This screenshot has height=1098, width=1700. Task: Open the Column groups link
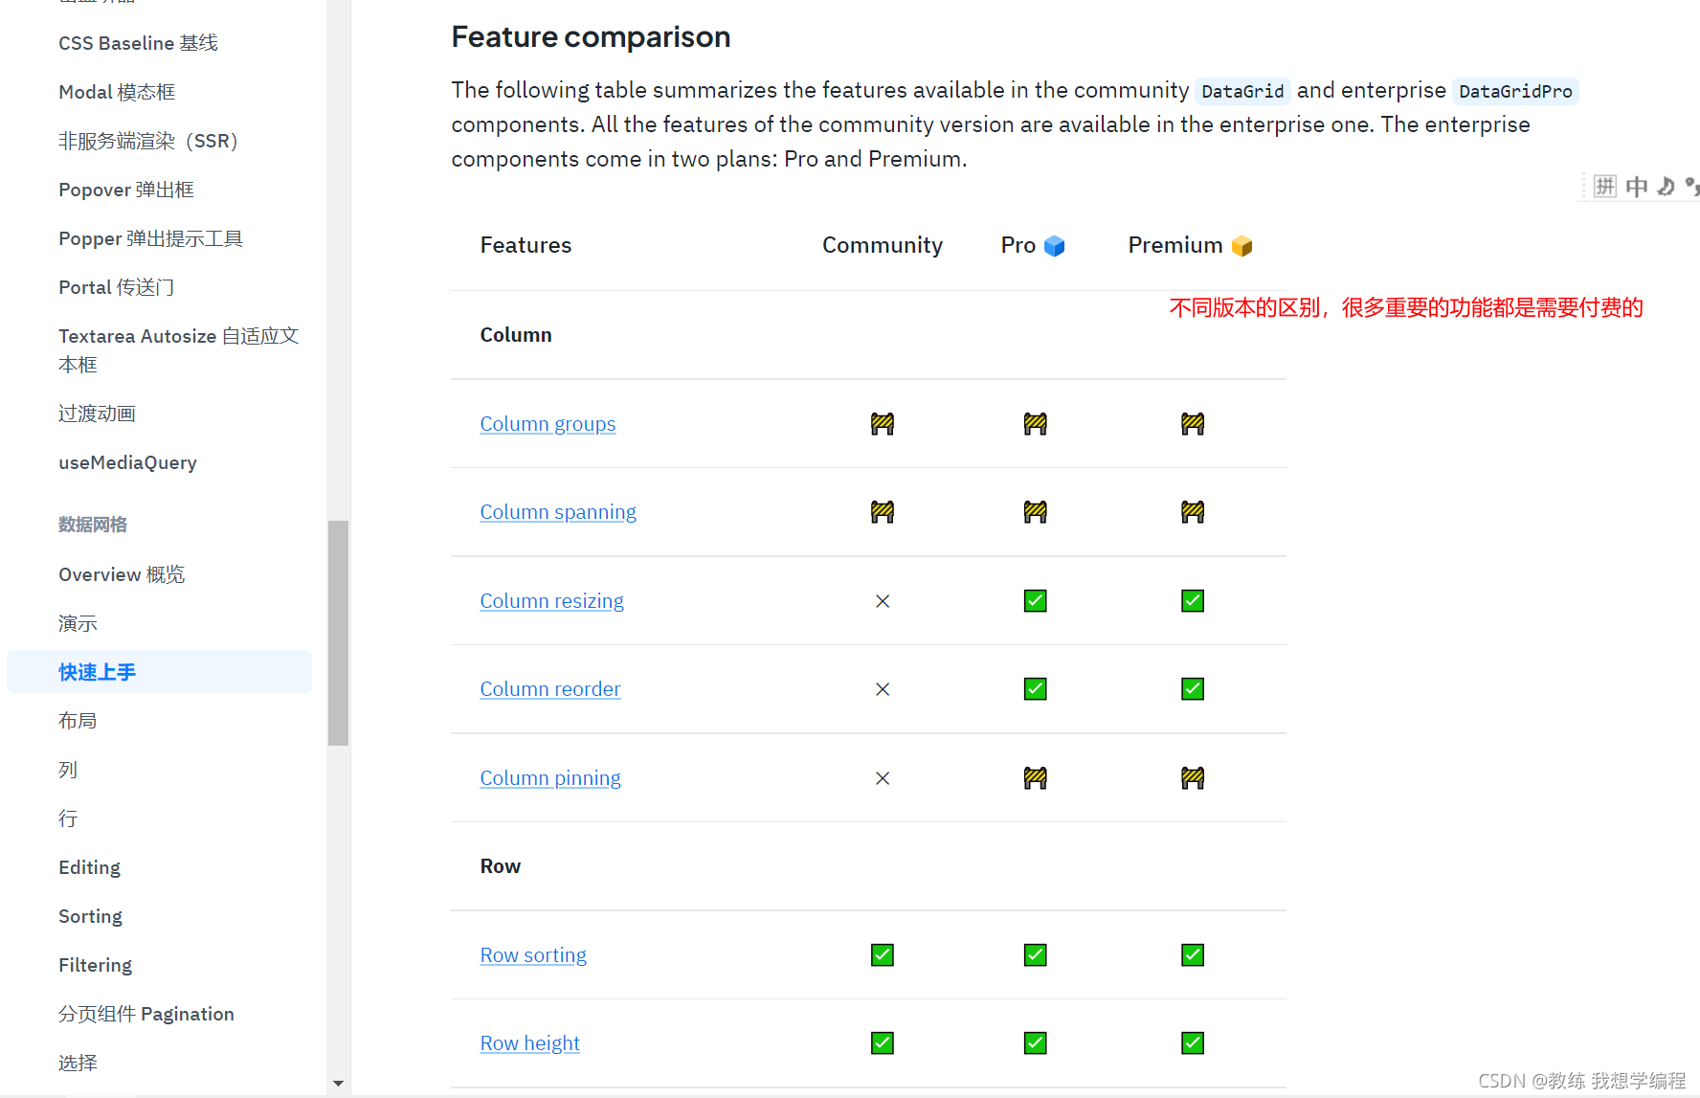548,424
